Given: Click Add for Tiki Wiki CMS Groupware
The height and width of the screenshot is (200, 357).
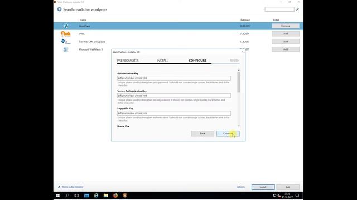Looking at the screenshot, I should (286, 42).
